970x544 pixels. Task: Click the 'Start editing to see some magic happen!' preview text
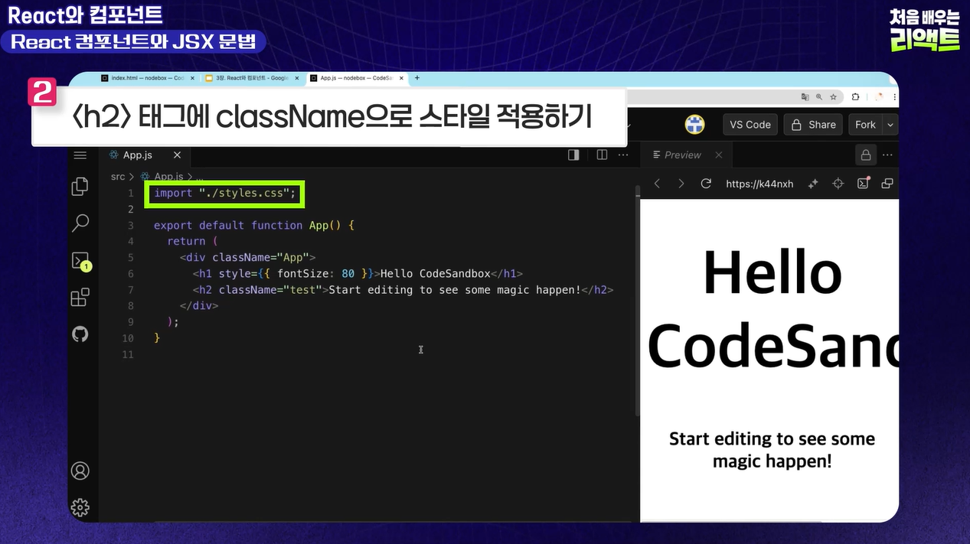click(x=772, y=450)
